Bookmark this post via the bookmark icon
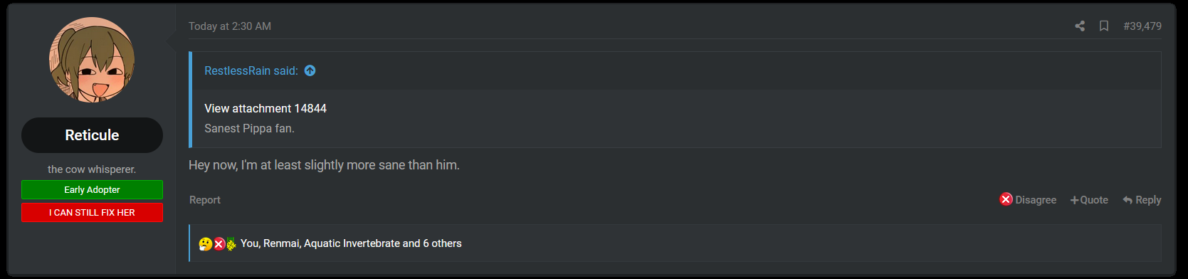The image size is (1188, 279). tap(1104, 26)
